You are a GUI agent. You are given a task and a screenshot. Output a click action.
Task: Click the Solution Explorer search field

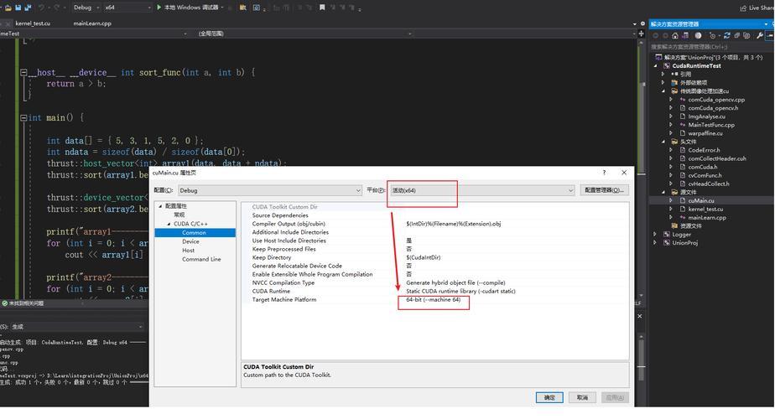712,47
